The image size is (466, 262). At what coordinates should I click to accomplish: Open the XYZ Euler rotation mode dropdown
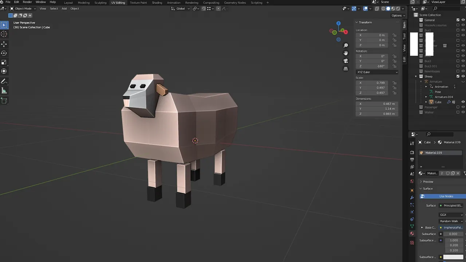tap(377, 72)
